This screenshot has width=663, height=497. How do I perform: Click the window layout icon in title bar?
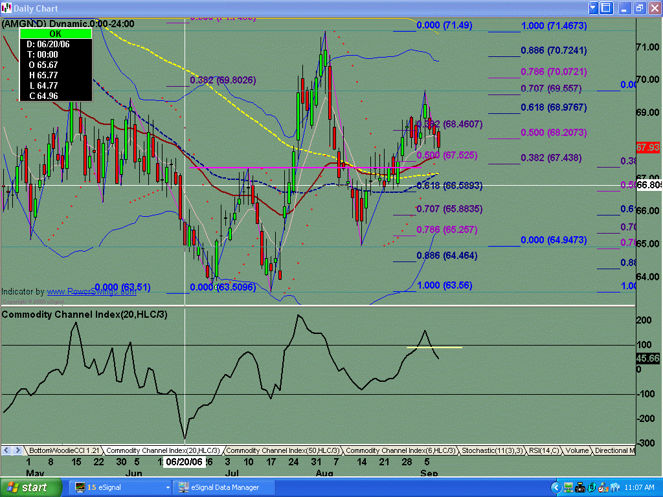click(x=606, y=8)
